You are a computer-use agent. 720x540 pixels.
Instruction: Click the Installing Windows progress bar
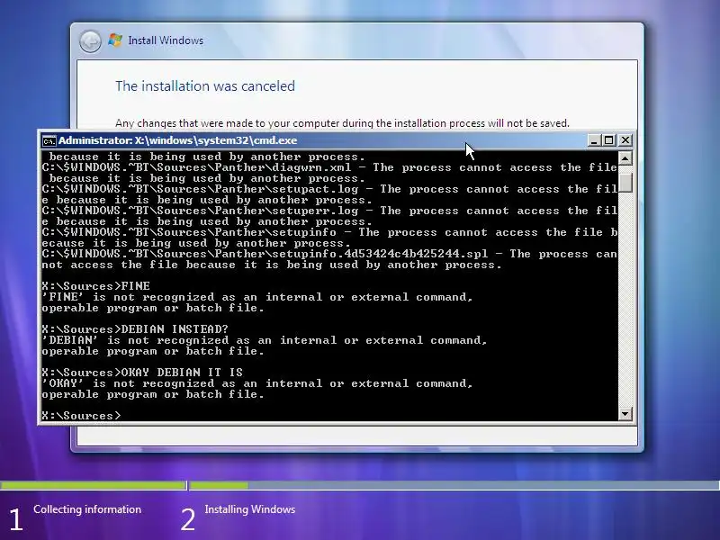click(454, 485)
